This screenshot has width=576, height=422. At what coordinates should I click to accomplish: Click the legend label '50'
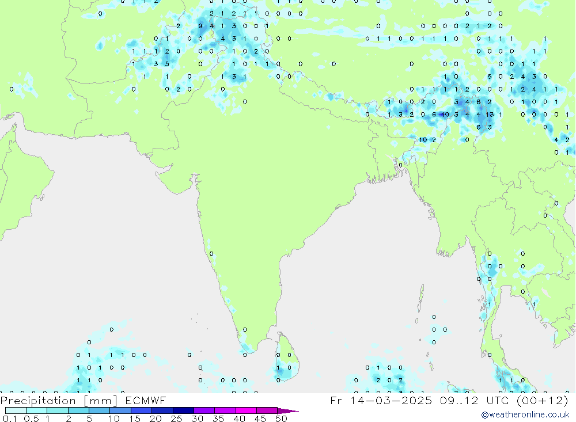(281, 419)
